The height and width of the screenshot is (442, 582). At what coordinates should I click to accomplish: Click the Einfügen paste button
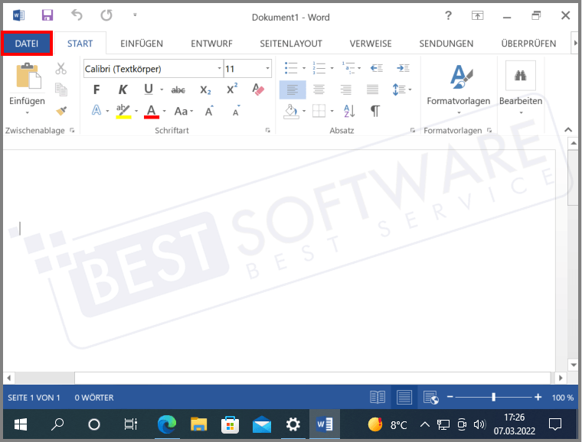click(x=28, y=86)
